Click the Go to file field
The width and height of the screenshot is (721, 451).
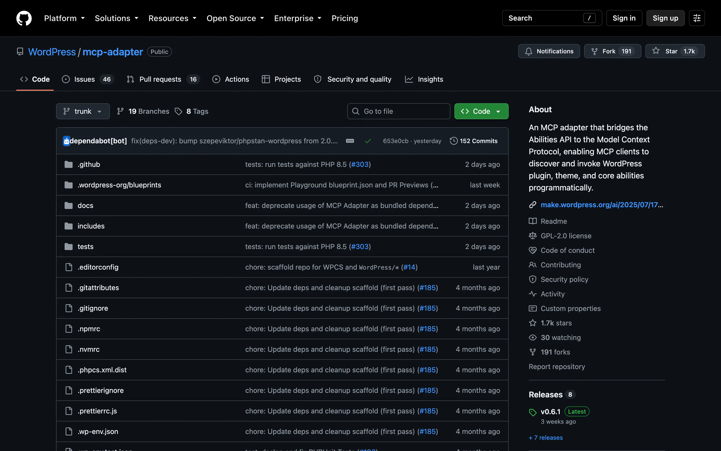coord(398,111)
